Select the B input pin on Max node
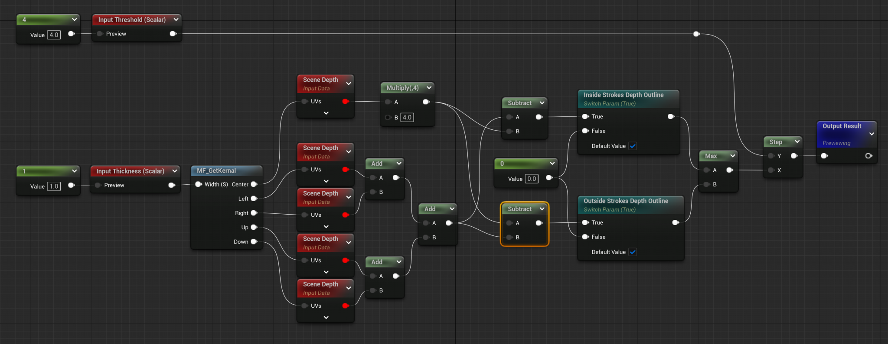 (707, 184)
